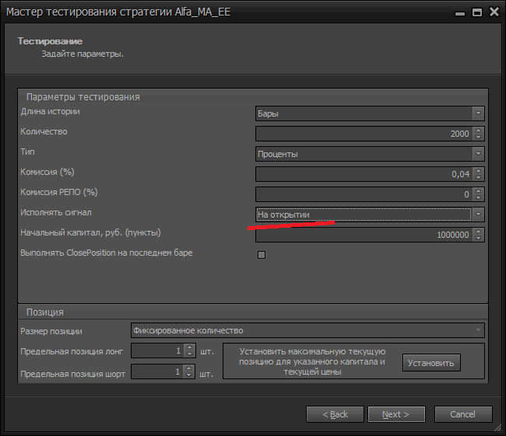Enable ClosePosition on last bar checkbox
Image resolution: width=506 pixels, height=436 pixels.
click(262, 254)
